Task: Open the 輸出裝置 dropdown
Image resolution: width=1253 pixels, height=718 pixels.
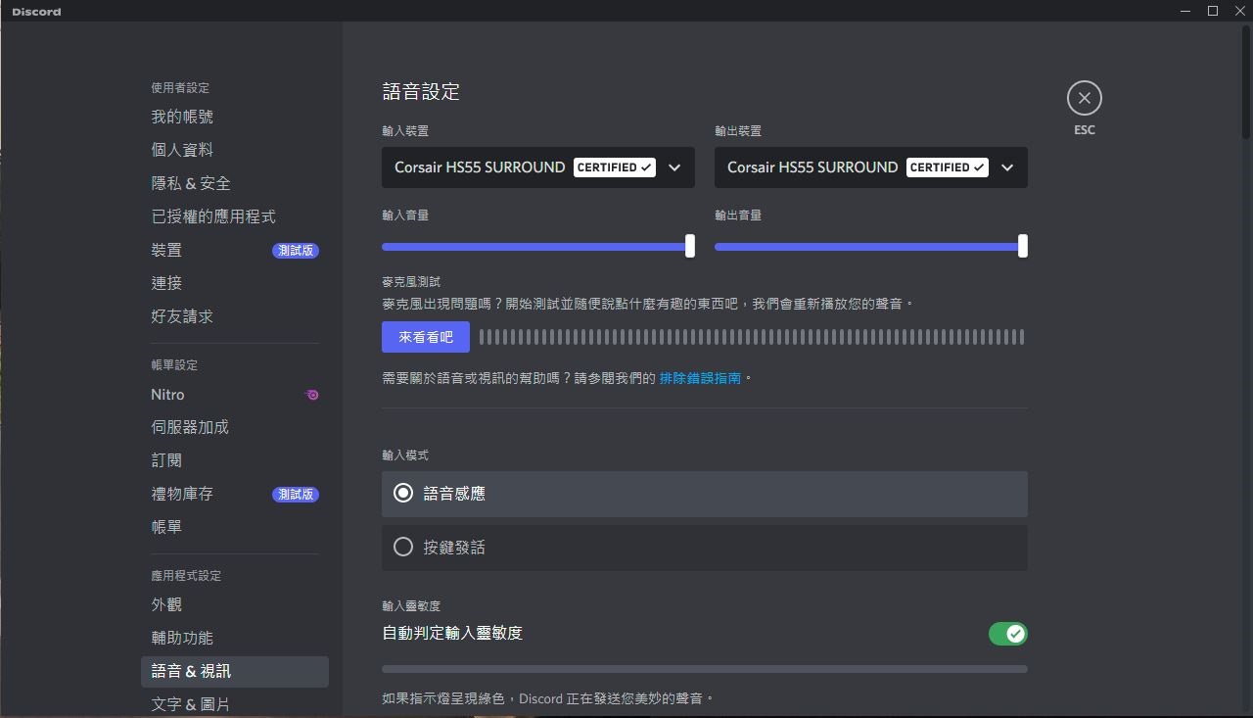Action: coord(871,168)
